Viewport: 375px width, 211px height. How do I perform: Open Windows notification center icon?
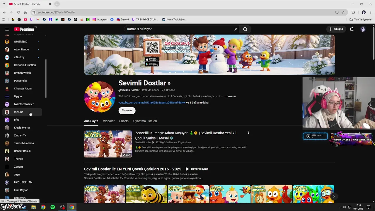369,207
